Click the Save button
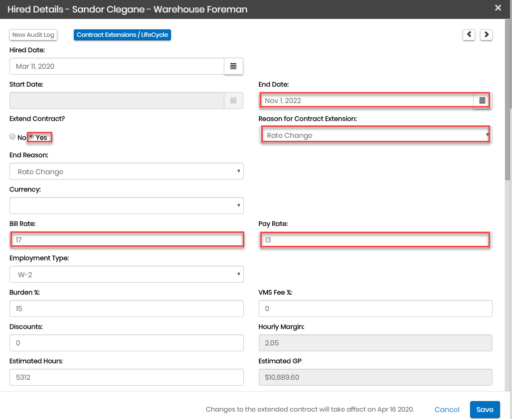The width and height of the screenshot is (512, 419). tap(485, 410)
